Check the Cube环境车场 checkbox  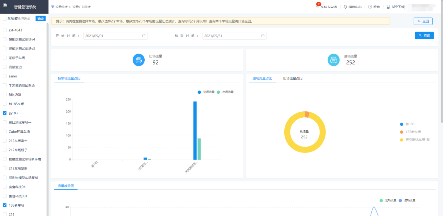pyautogui.click(x=5, y=132)
